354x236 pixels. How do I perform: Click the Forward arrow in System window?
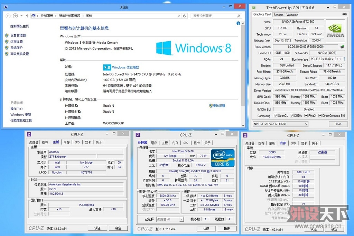click(15, 16)
